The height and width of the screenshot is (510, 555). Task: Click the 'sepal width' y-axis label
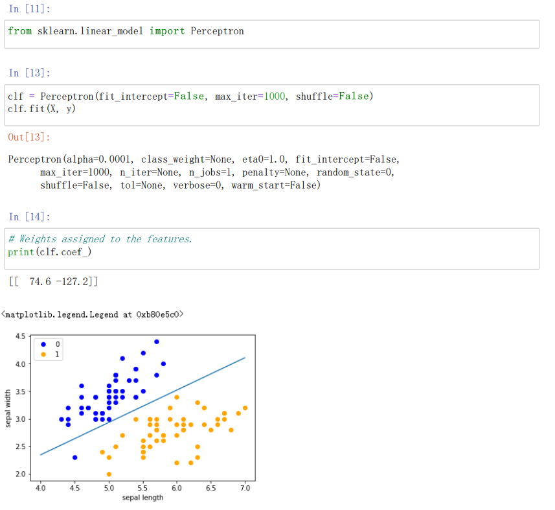(x=8, y=408)
